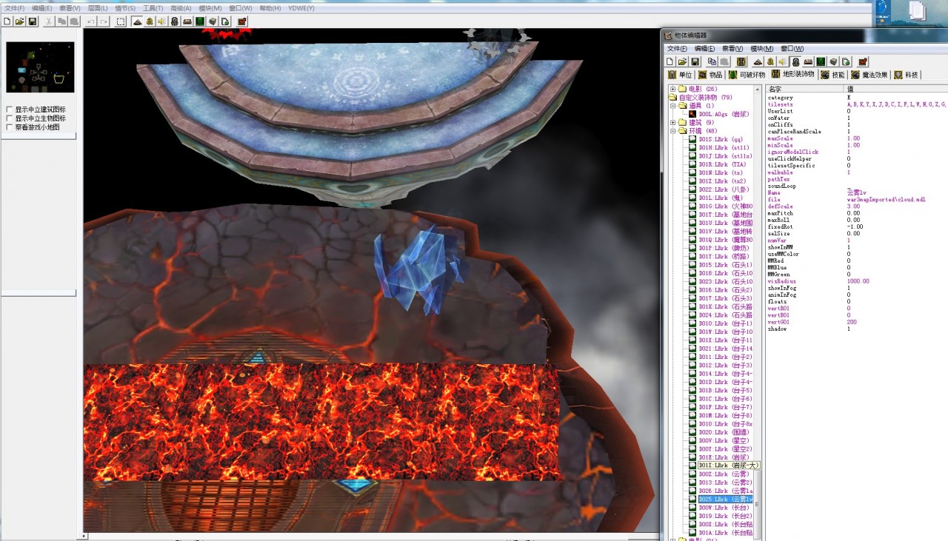Click Open folder icon in Object Editor

point(683,61)
